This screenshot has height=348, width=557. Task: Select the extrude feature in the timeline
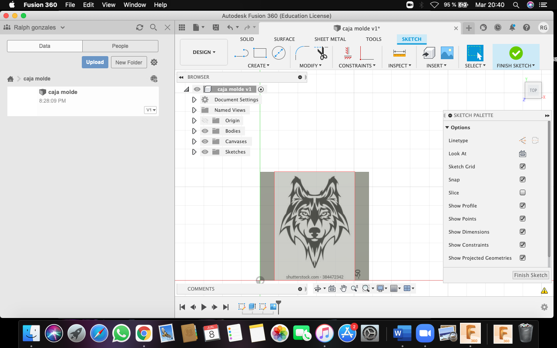point(252,307)
